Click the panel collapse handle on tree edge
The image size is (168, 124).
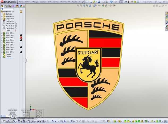tap(26, 61)
